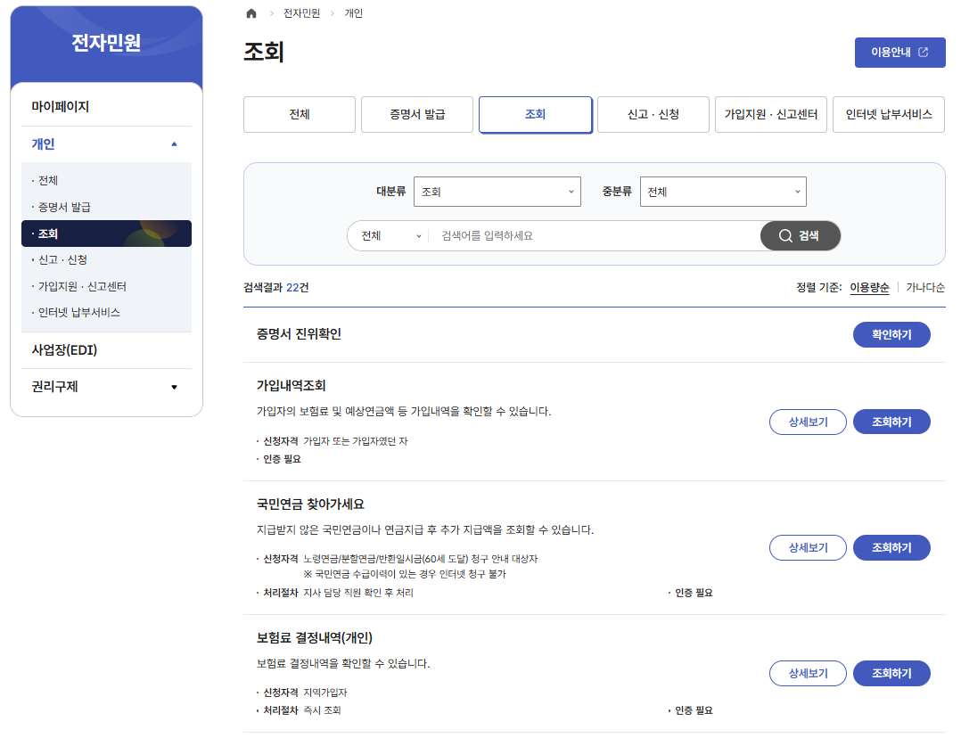Open 상세보기 for 국민연금 찾아가세요

click(807, 547)
